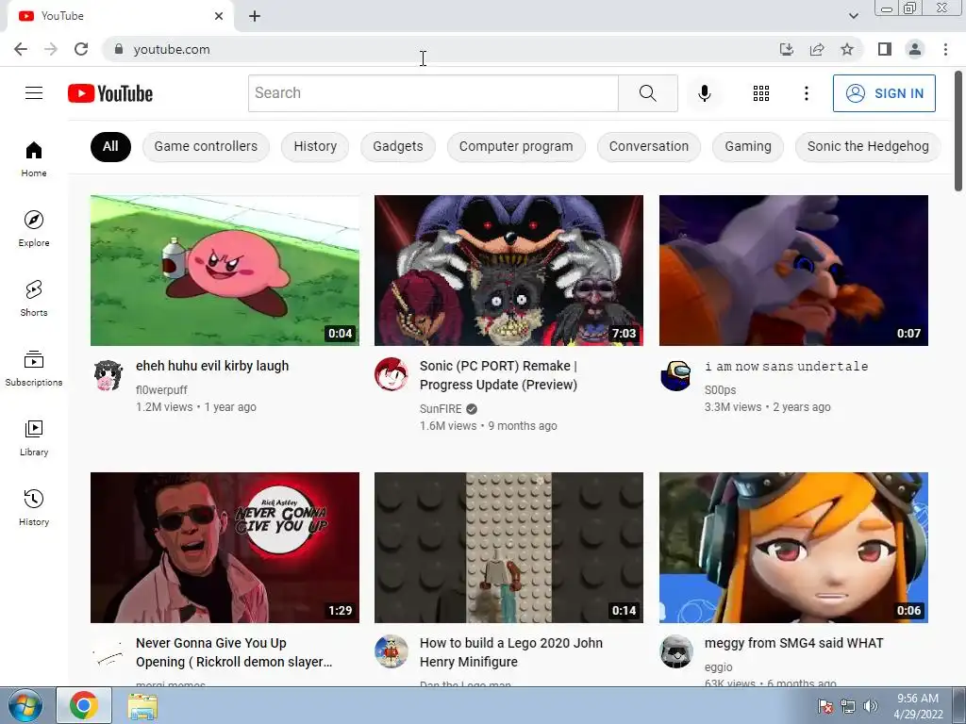Select the History filter chip

315,146
